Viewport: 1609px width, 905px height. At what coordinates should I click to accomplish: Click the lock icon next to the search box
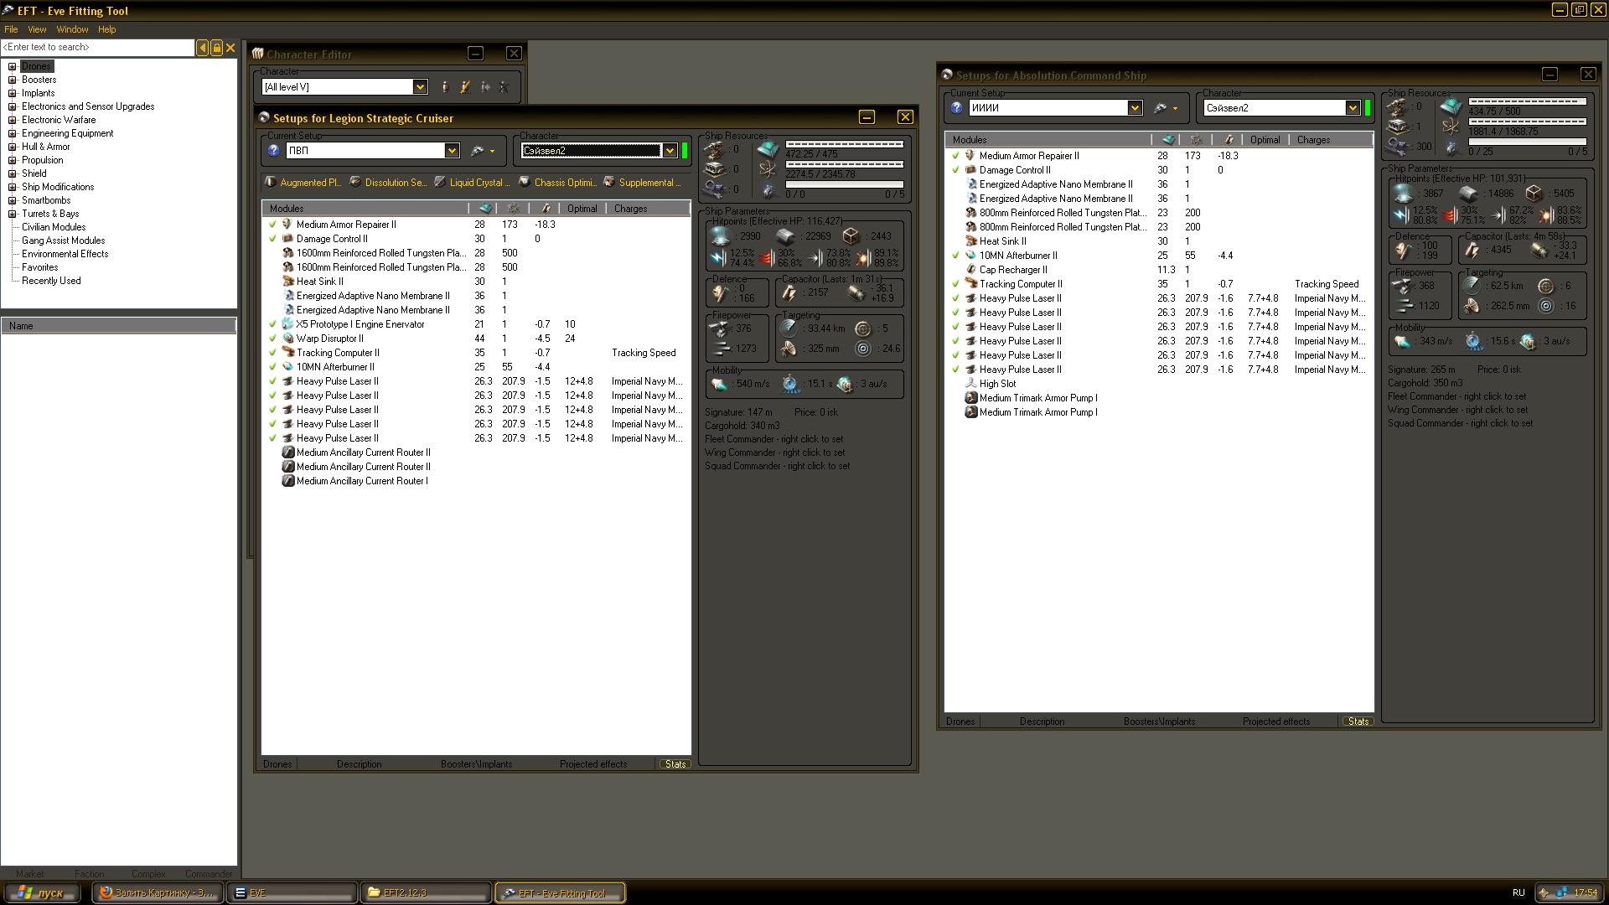216,48
